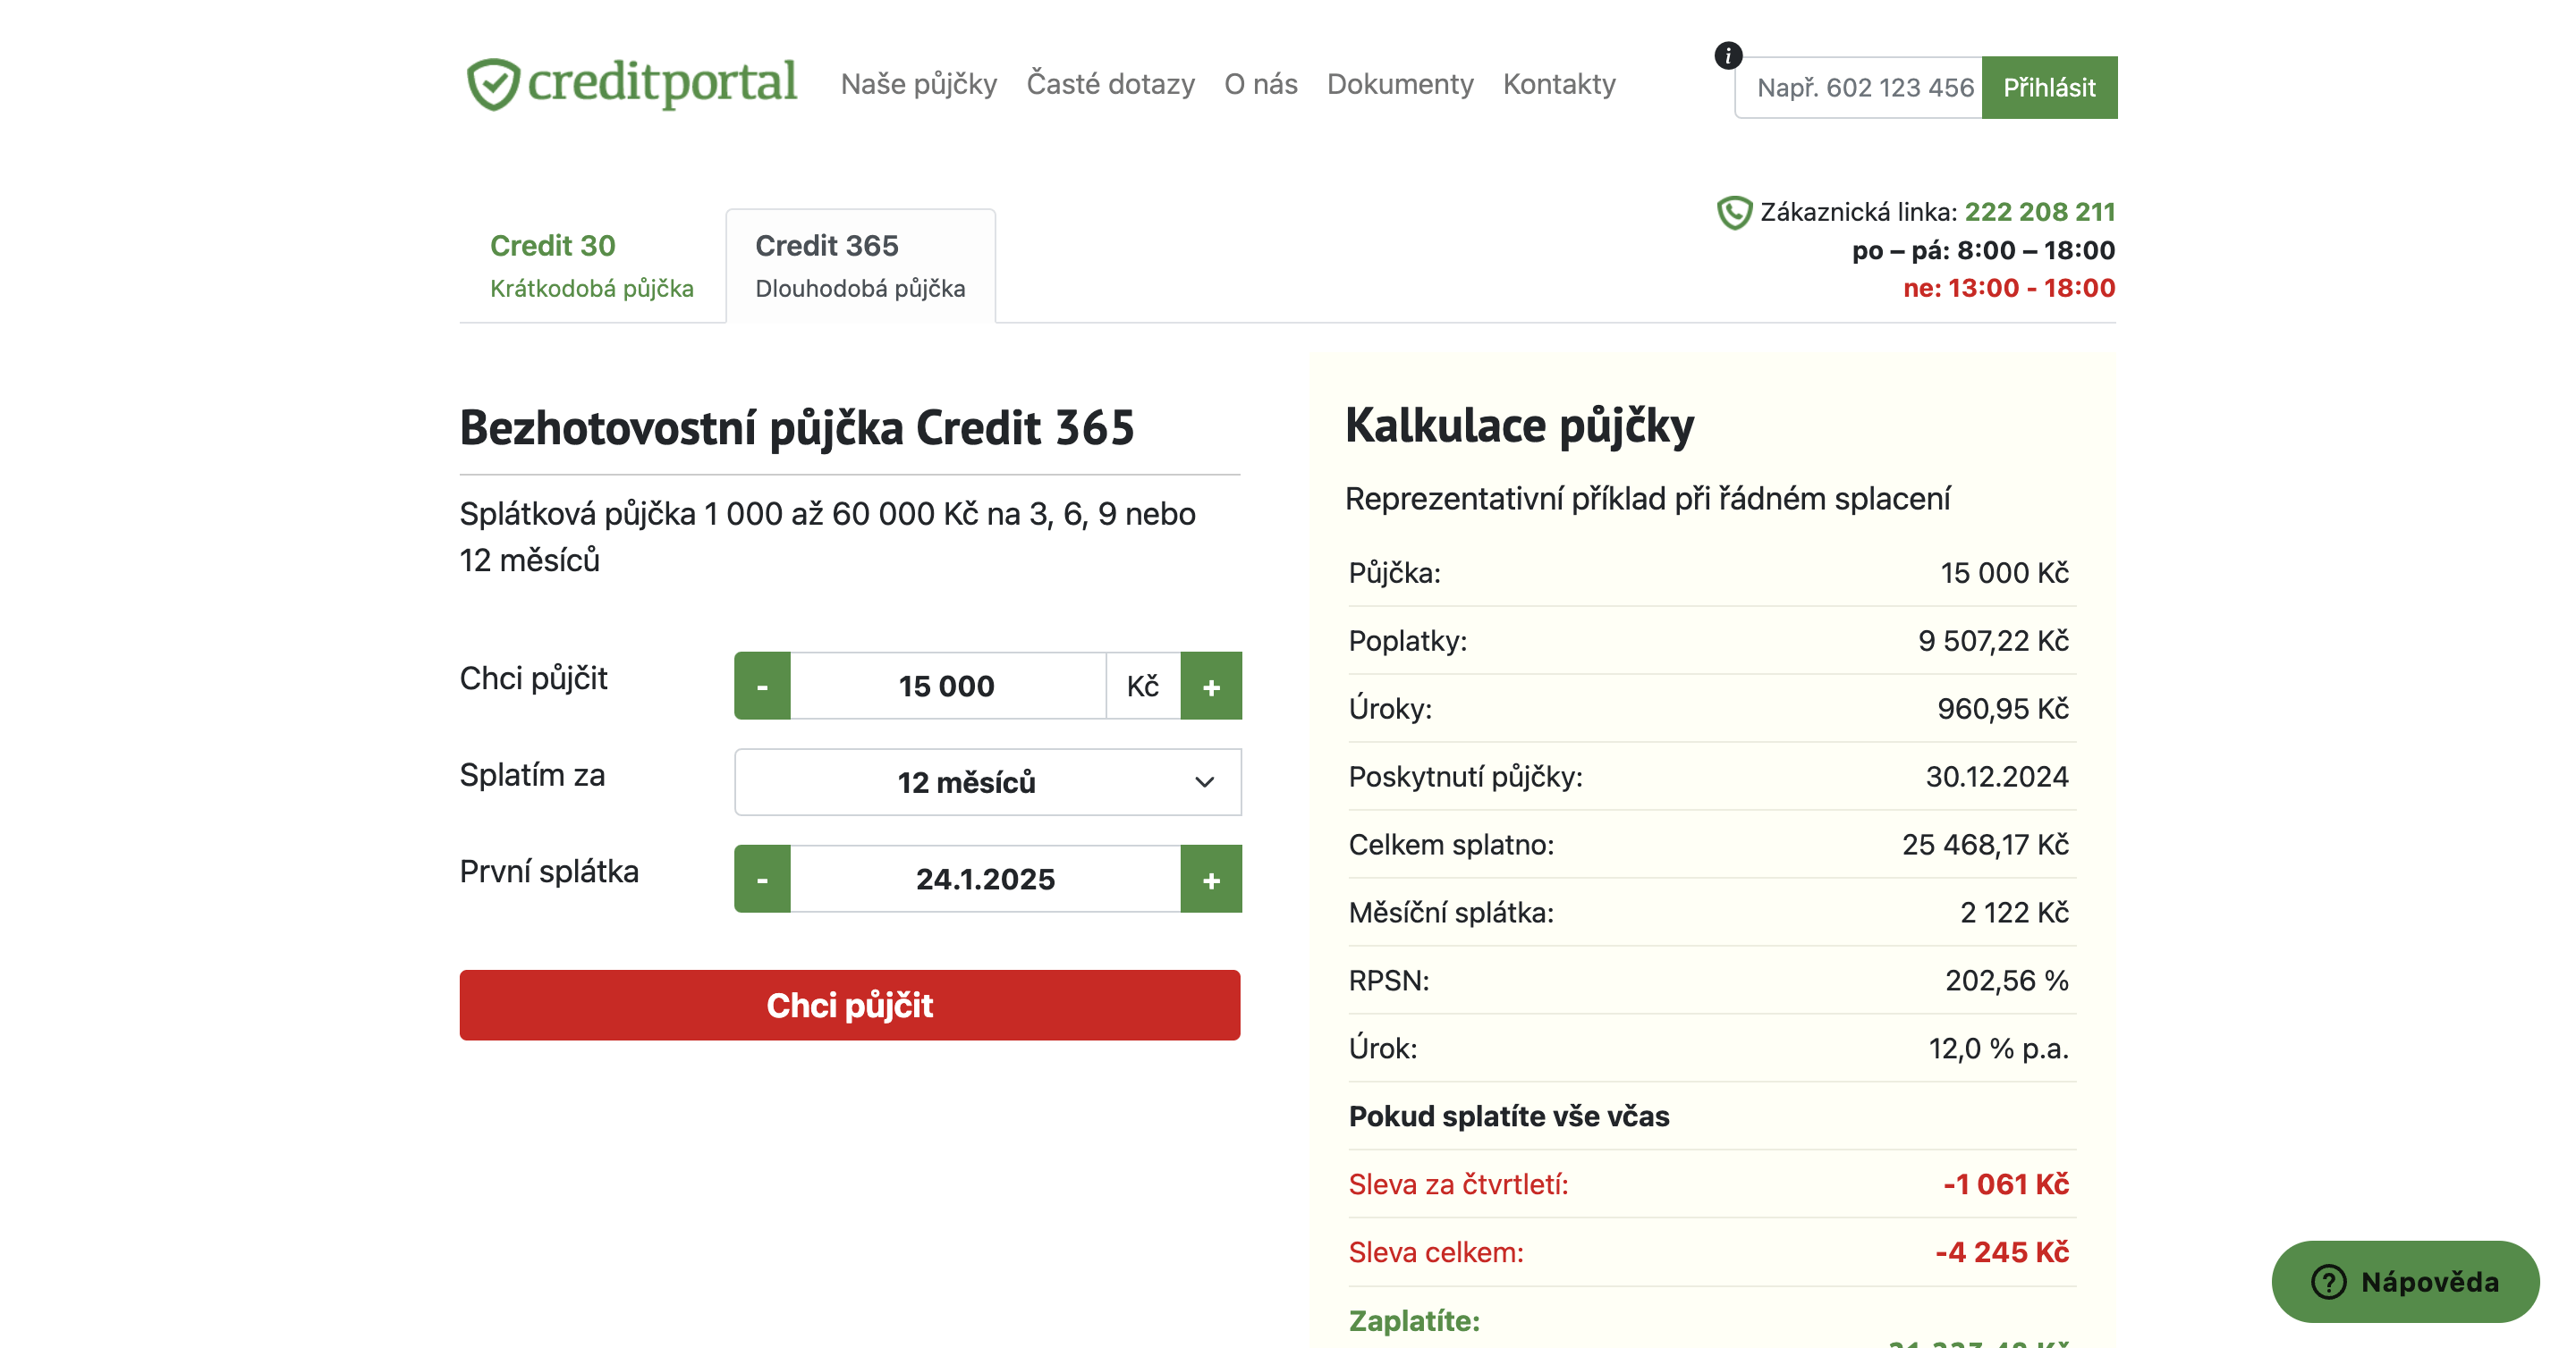Open the O nás page
This screenshot has height=1348, width=2576.
pos(1260,84)
